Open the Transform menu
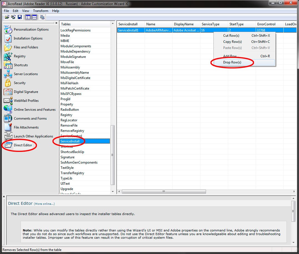This screenshot has height=254, width=299. (x=41, y=11)
